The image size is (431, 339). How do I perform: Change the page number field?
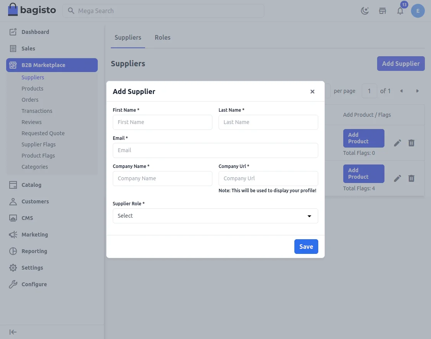pos(369,91)
